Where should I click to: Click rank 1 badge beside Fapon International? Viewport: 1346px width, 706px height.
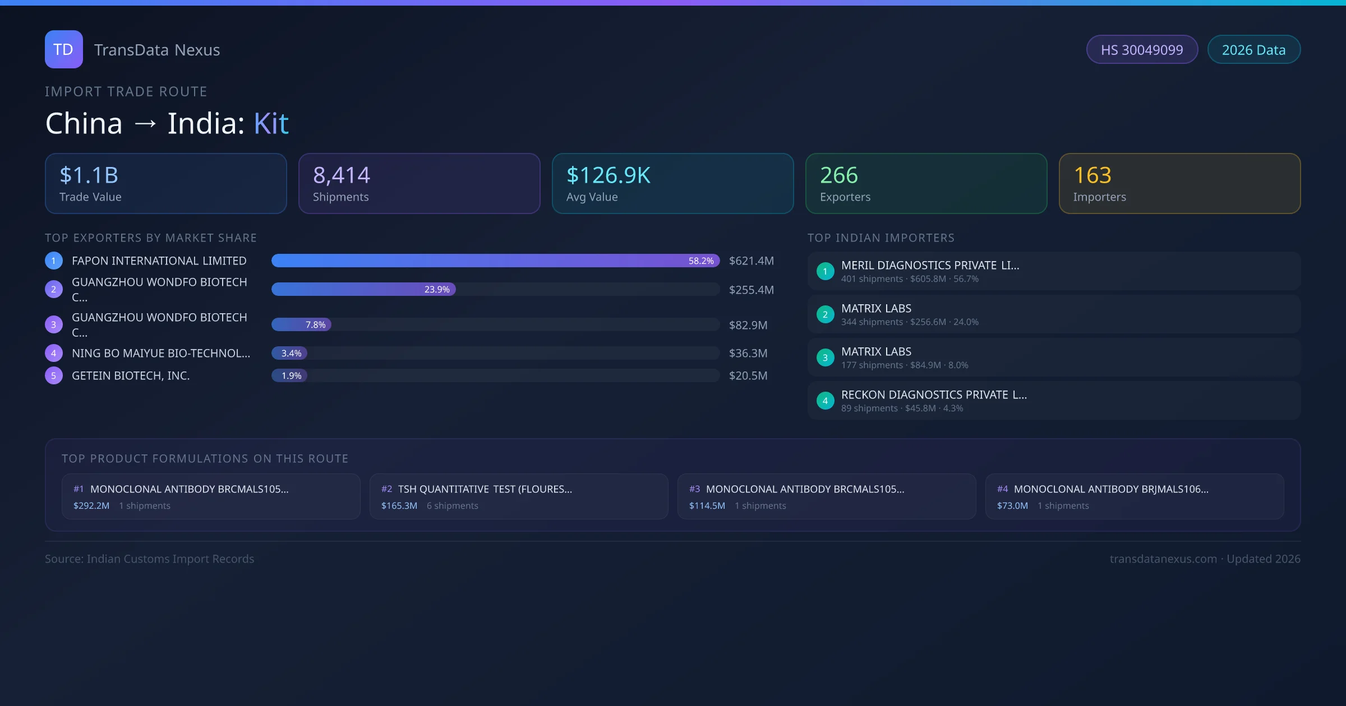coord(54,261)
